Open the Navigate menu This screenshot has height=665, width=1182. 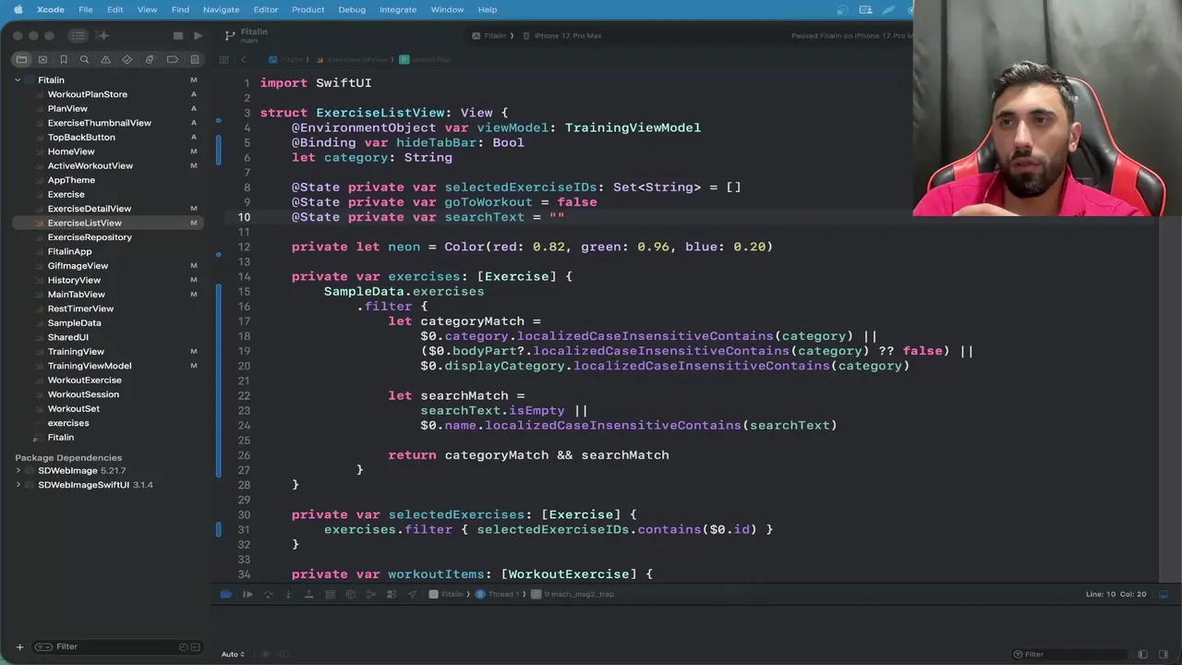pos(221,9)
